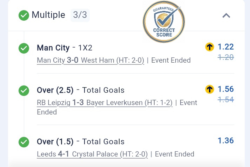Click the 1.56 odds value
The width and height of the screenshot is (250, 167).
pyautogui.click(x=225, y=89)
